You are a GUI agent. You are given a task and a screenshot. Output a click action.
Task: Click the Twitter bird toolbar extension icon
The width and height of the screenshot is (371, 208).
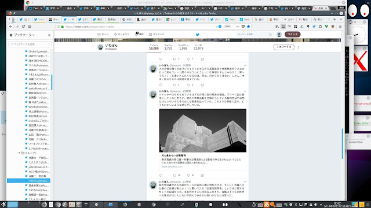[314, 27]
